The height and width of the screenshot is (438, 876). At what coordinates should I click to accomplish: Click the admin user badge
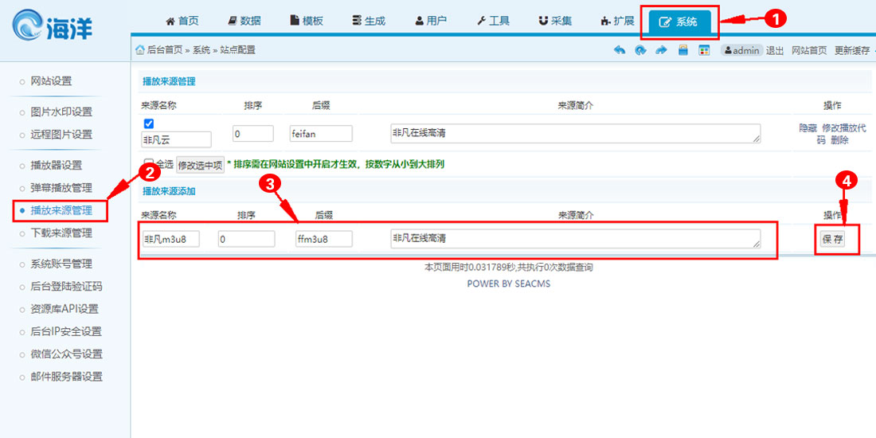click(741, 50)
